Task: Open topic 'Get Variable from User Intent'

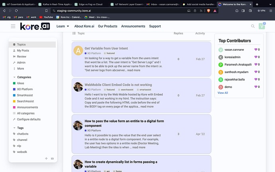Action: tap(106, 48)
